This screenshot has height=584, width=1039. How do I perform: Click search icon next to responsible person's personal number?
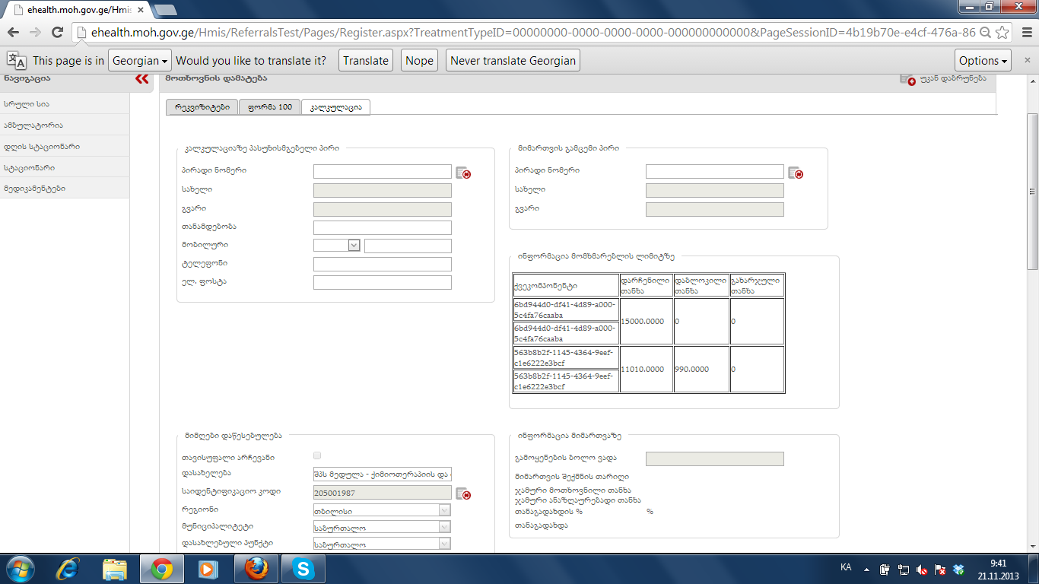point(462,173)
